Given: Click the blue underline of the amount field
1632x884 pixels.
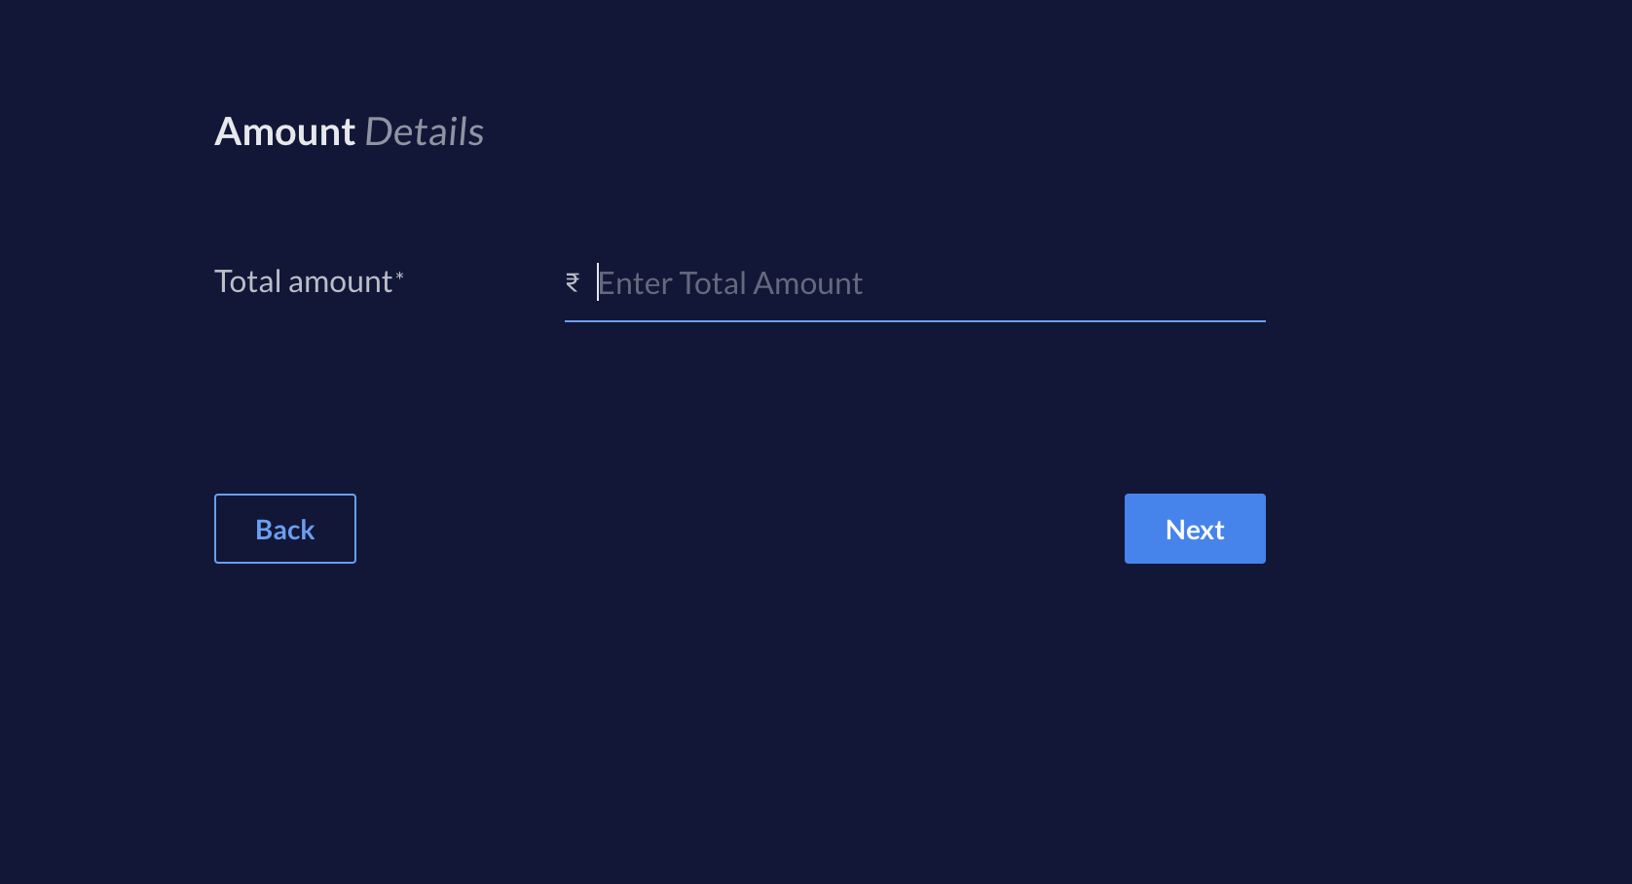Looking at the screenshot, I should coord(915,319).
